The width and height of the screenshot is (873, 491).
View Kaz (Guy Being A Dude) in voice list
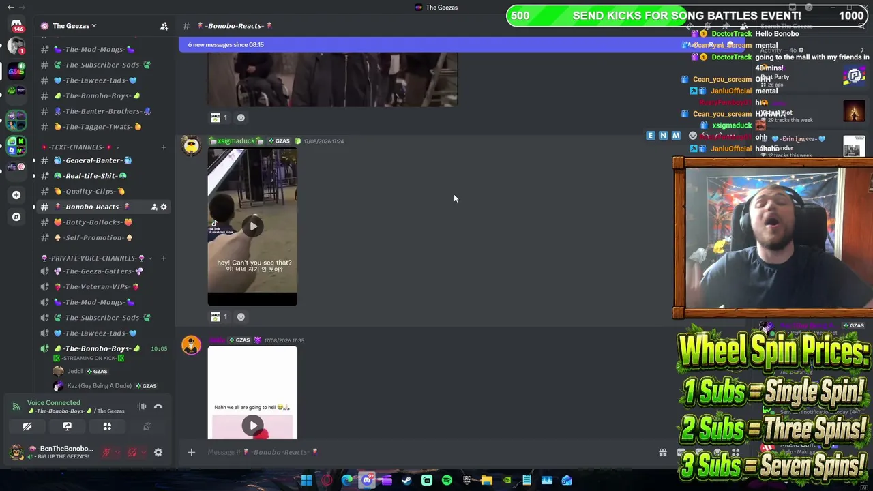(x=105, y=386)
